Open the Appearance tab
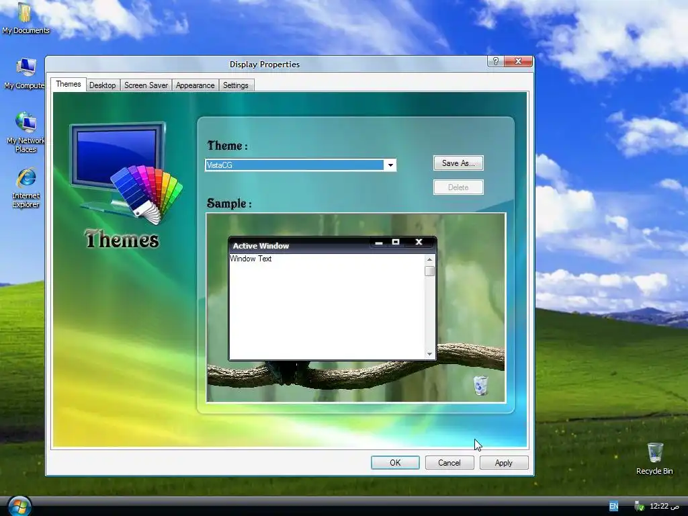 coord(195,85)
